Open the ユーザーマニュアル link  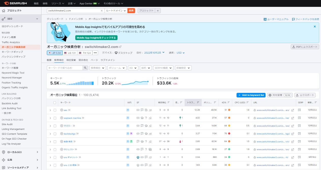click(x=276, y=19)
